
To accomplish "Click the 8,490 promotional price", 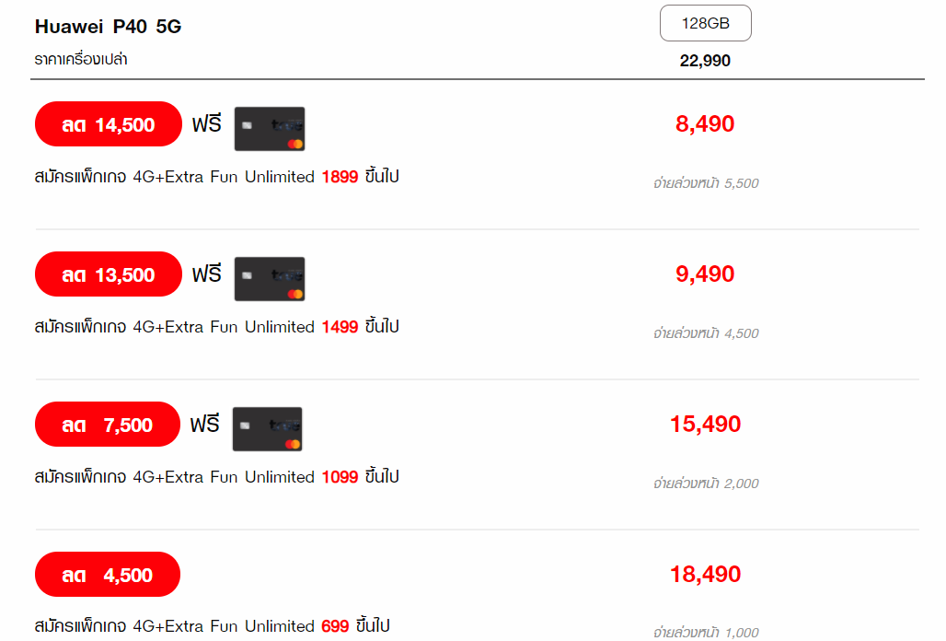I will [x=705, y=123].
